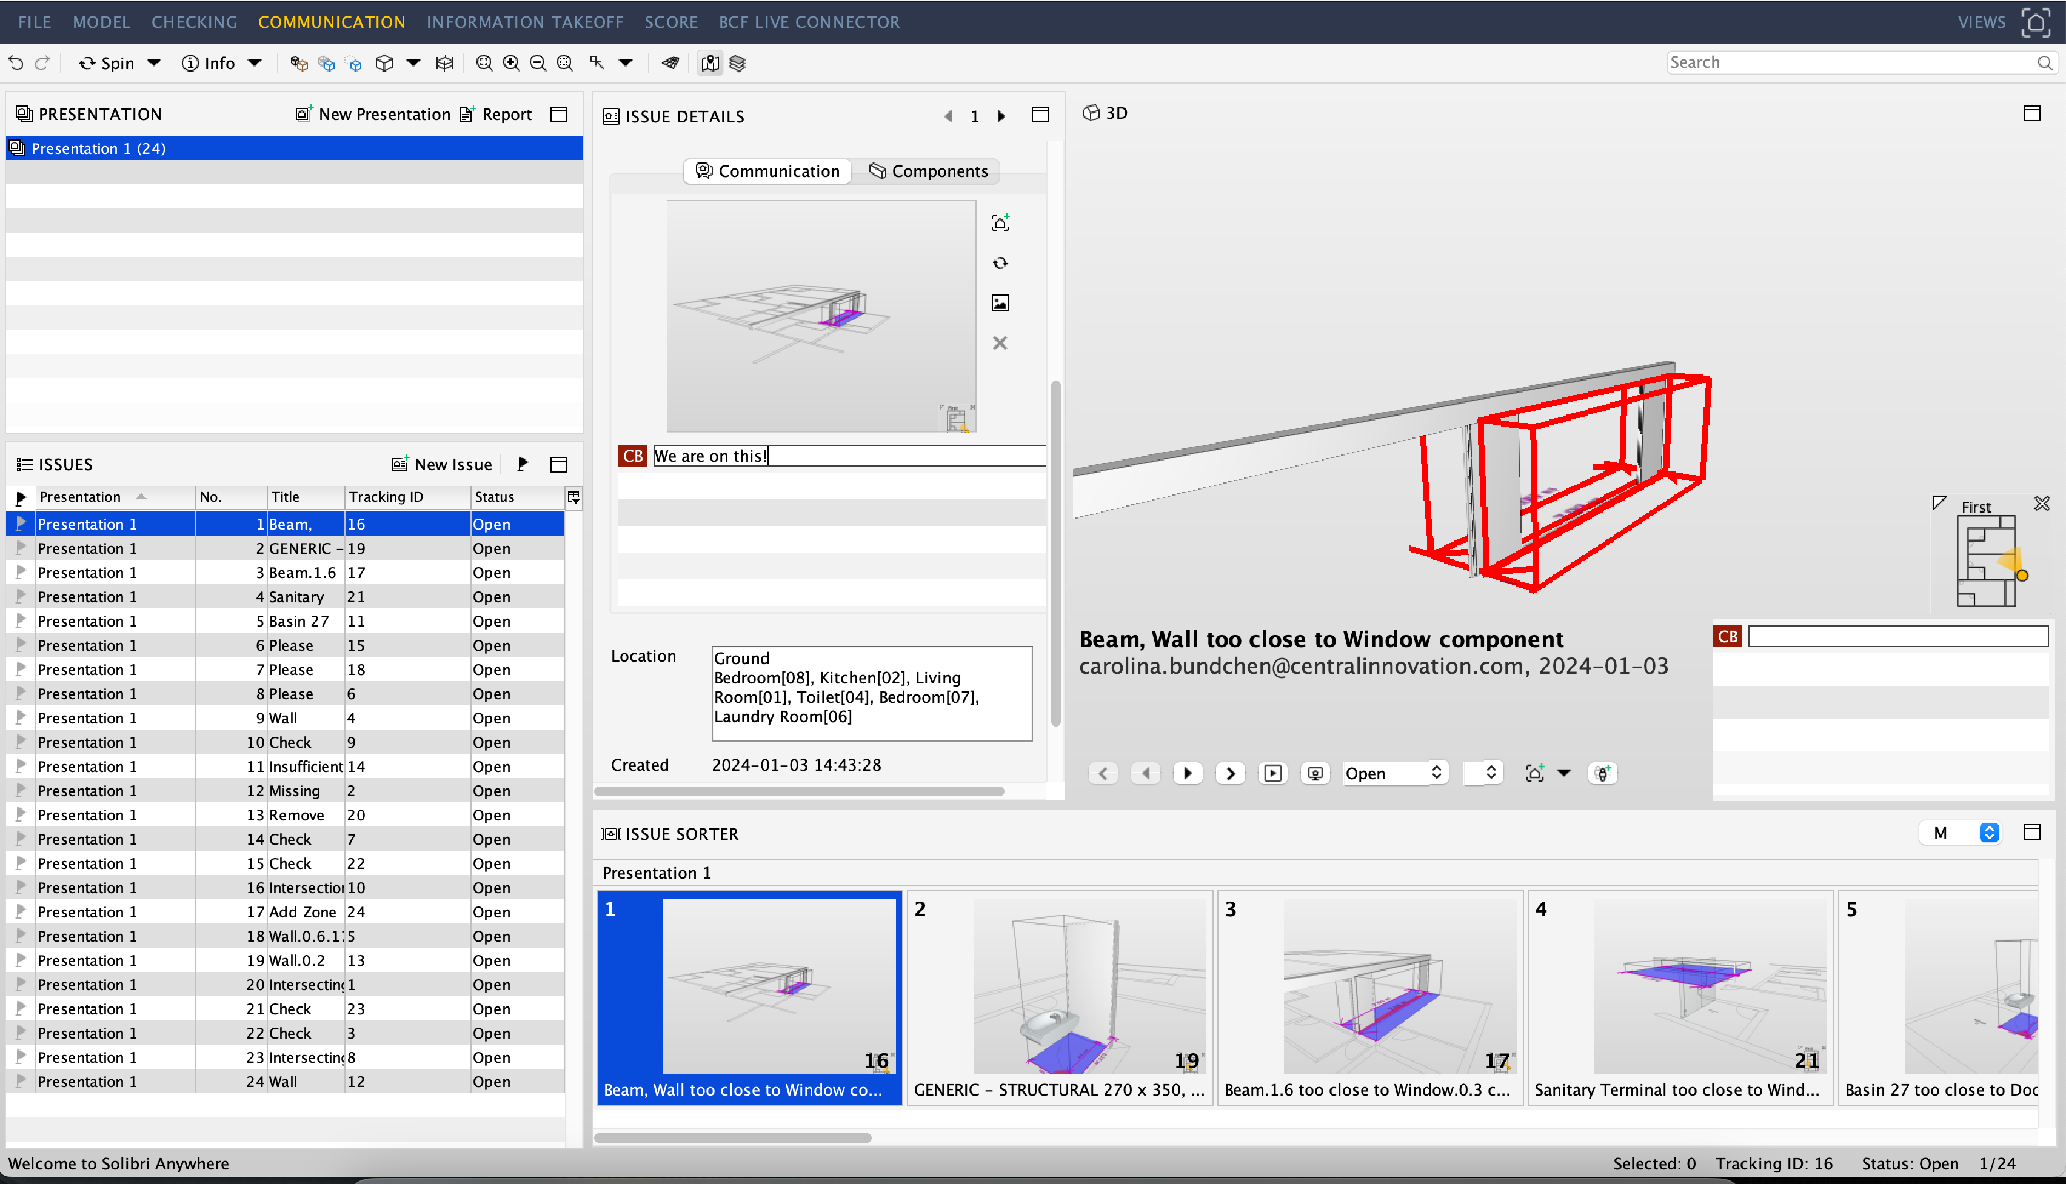Switch to the Components tab

pyautogui.click(x=928, y=171)
